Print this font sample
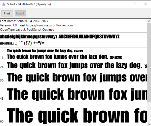 coord(7,13)
